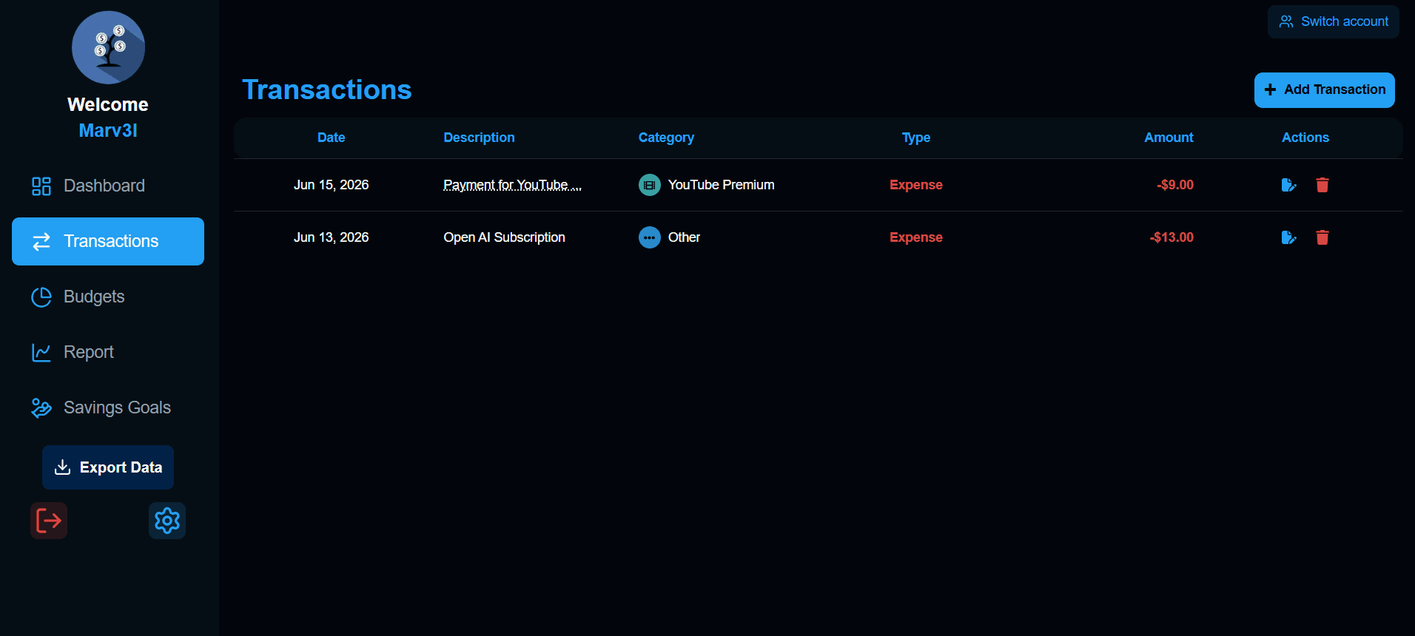Click the Marv3l username
This screenshot has width=1415, height=636.
pos(108,131)
